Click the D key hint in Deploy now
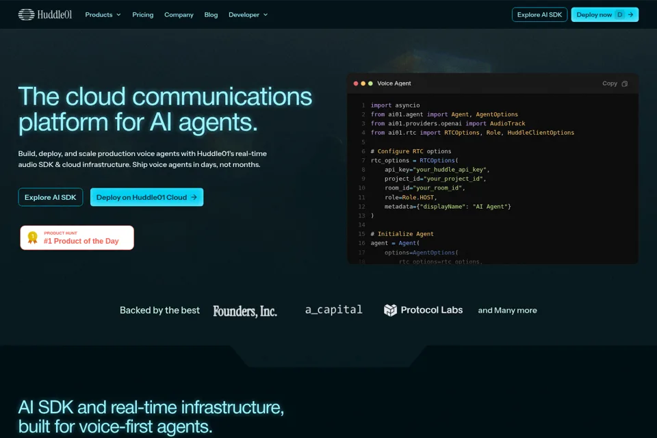The image size is (657, 438). [x=619, y=14]
